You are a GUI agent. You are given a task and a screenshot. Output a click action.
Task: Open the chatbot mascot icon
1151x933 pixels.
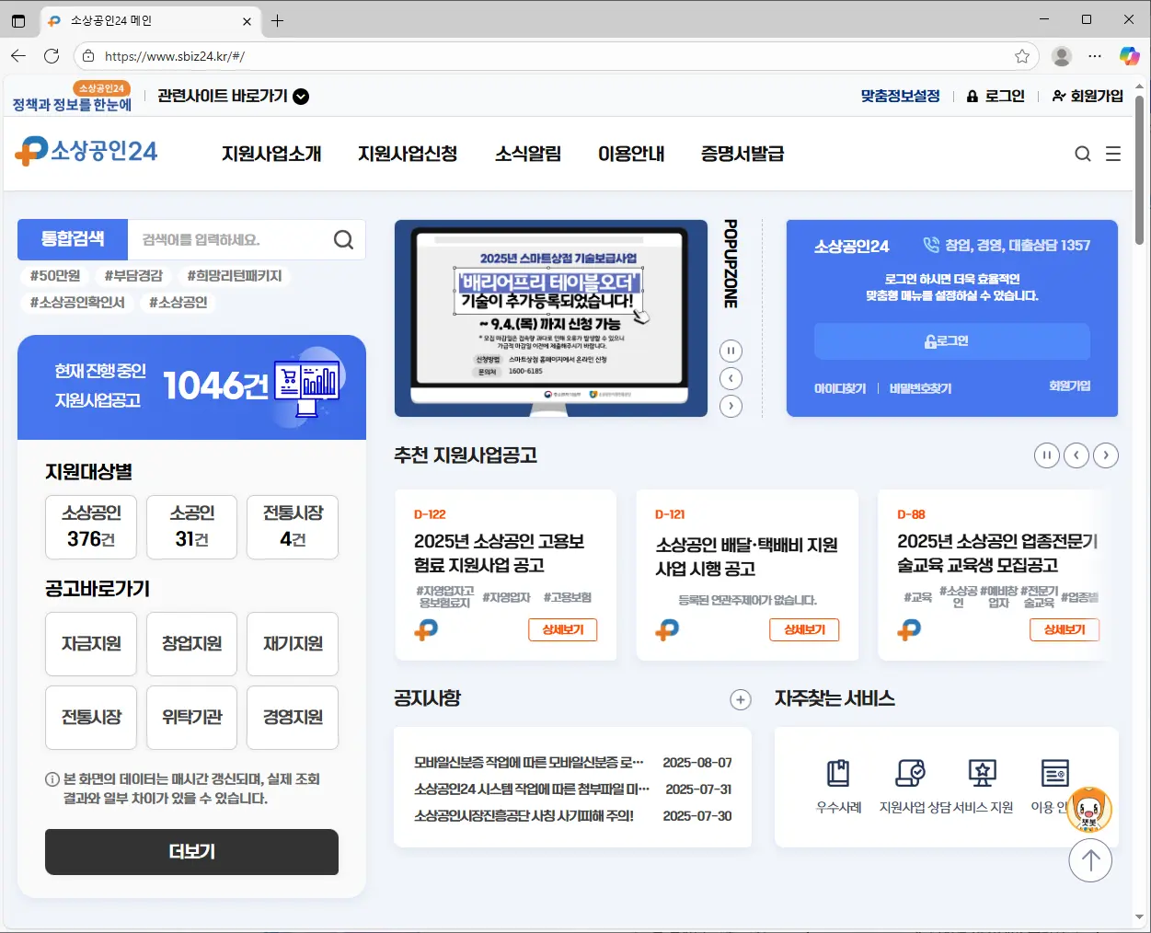pyautogui.click(x=1090, y=811)
